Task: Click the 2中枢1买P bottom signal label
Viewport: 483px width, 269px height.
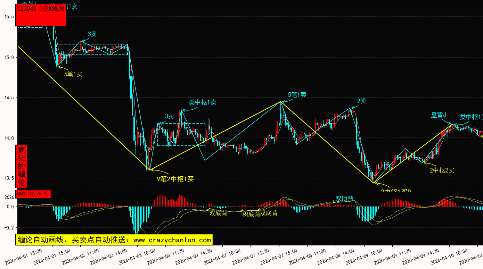Action: [396, 191]
